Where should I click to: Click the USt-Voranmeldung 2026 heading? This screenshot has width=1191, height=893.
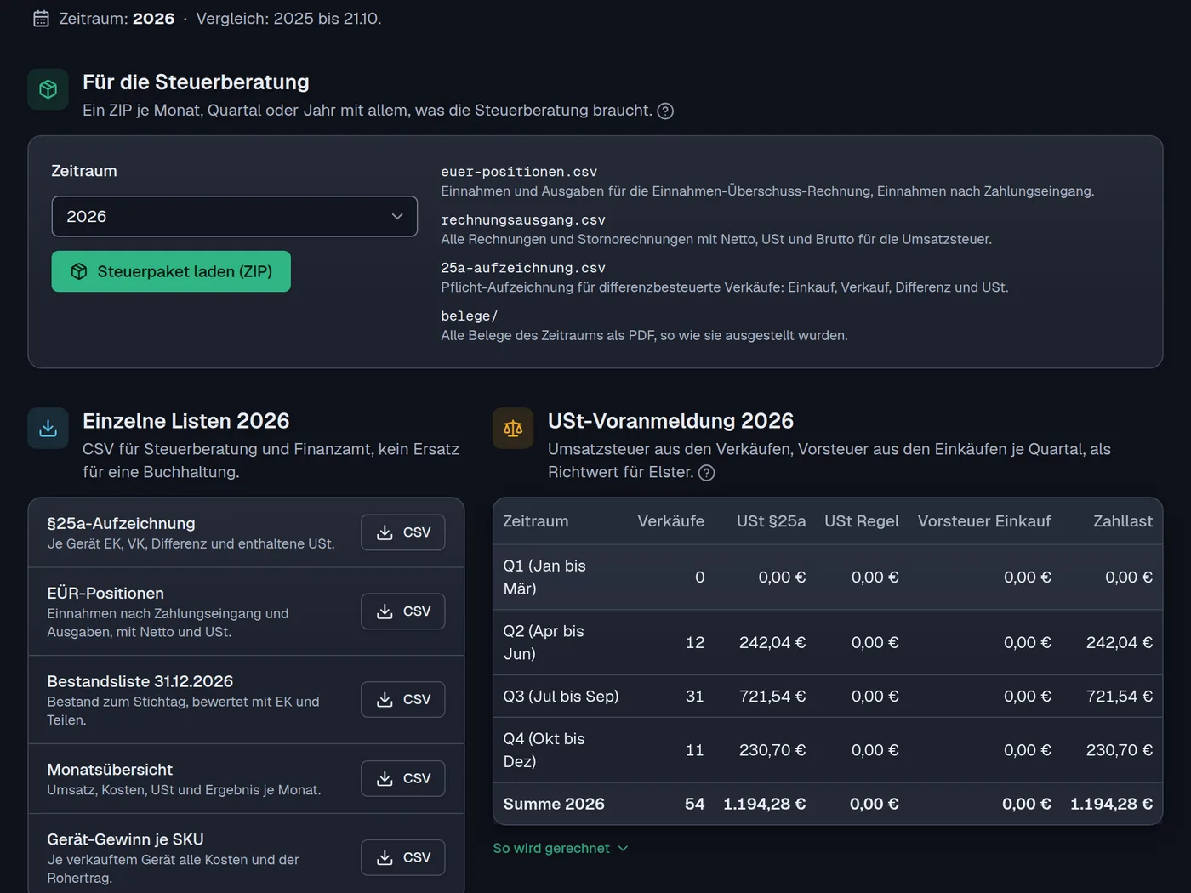670,421
